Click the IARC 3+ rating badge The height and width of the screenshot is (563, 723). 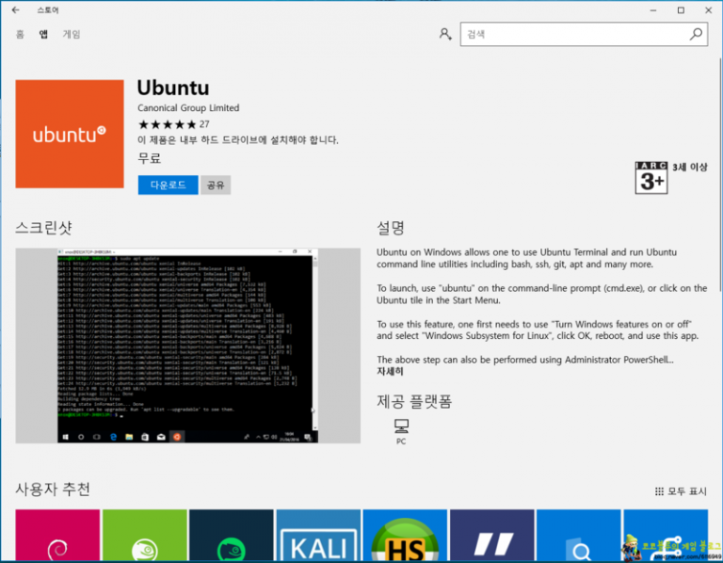click(651, 178)
